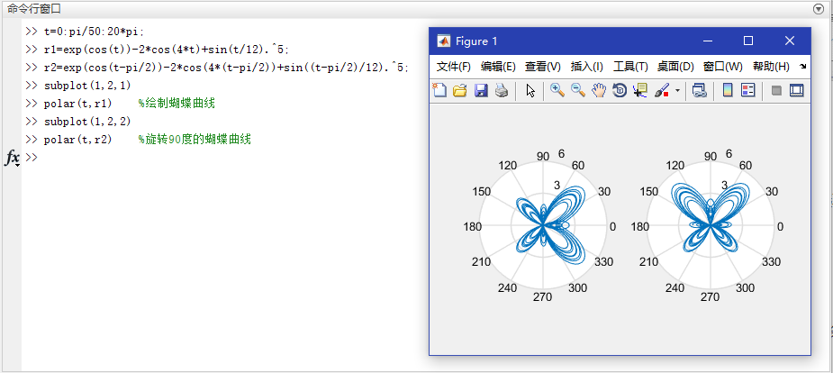Click the empty command prompt input line
This screenshot has height=373, width=833.
click(223, 158)
